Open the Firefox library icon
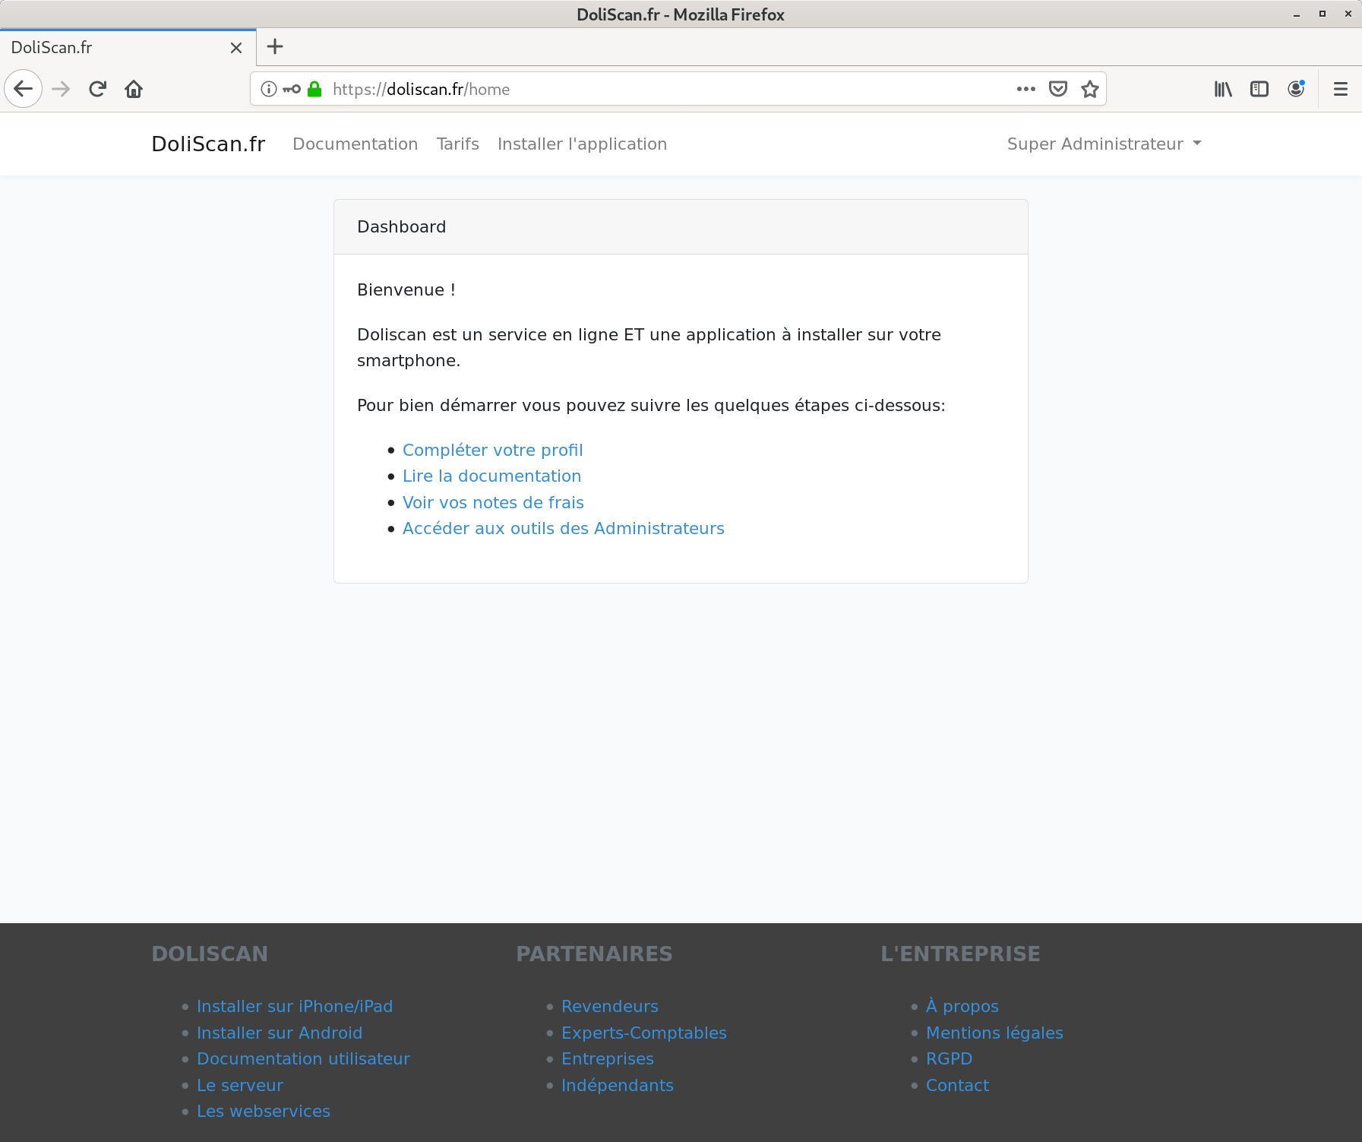 click(1222, 89)
